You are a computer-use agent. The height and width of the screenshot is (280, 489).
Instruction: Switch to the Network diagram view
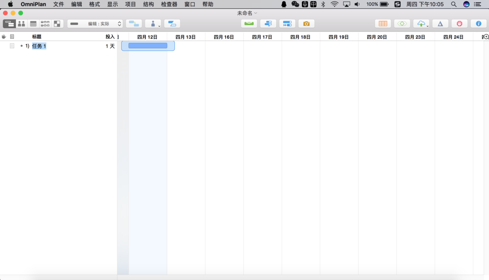point(45,24)
